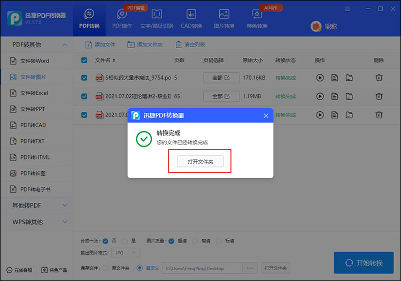Toggle the select-all header checkbox
The image size is (401, 281).
[x=84, y=60]
